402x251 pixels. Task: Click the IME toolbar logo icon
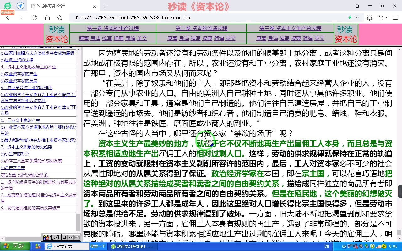click(x=46, y=238)
